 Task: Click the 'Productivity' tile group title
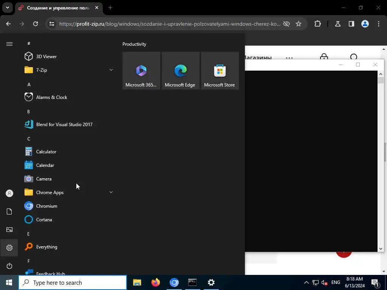click(x=134, y=44)
